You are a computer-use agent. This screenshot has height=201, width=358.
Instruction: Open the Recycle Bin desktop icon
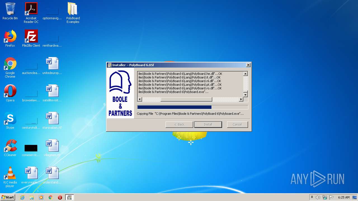(x=10, y=11)
